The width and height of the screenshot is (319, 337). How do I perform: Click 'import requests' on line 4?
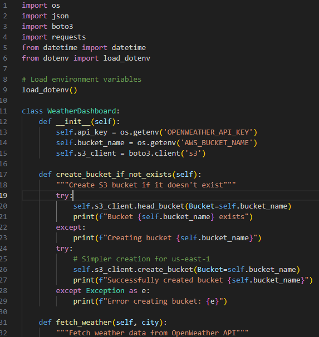[54, 37]
